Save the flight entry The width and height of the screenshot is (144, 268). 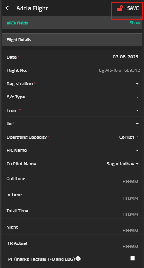point(133,8)
